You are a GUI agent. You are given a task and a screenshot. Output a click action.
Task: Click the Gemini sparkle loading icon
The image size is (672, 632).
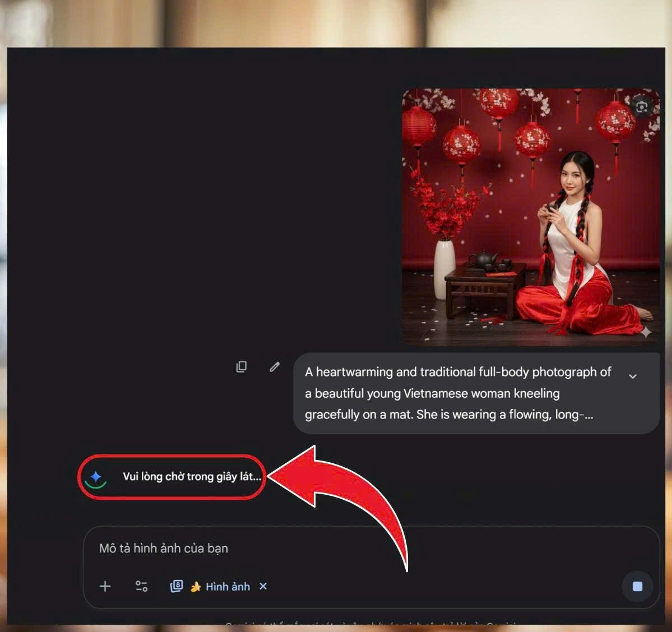click(x=96, y=477)
